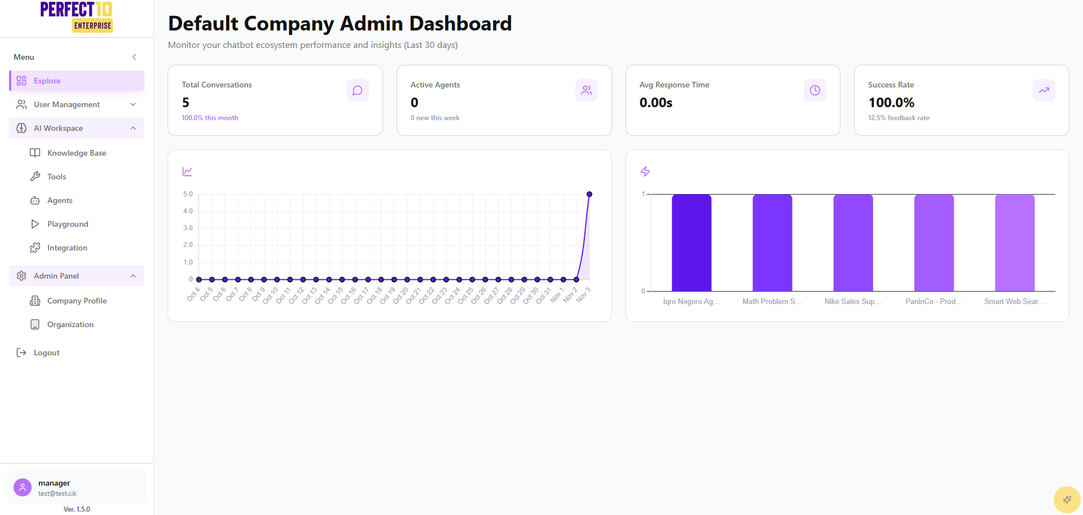Click the 100.0% success rate value
1083x515 pixels.
(891, 103)
